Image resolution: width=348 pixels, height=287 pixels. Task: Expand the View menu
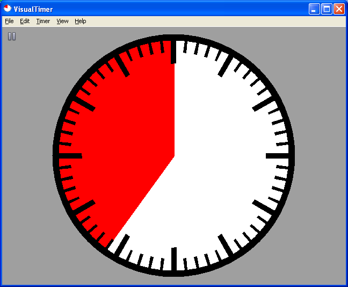pyautogui.click(x=62, y=21)
